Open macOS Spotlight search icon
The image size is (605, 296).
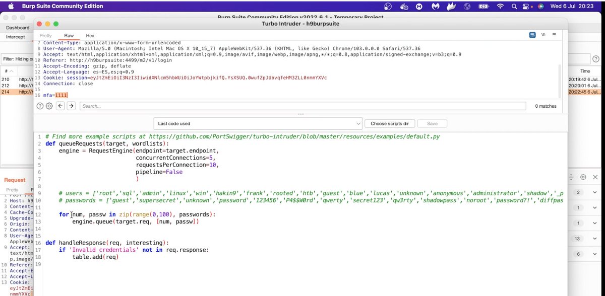point(513,7)
